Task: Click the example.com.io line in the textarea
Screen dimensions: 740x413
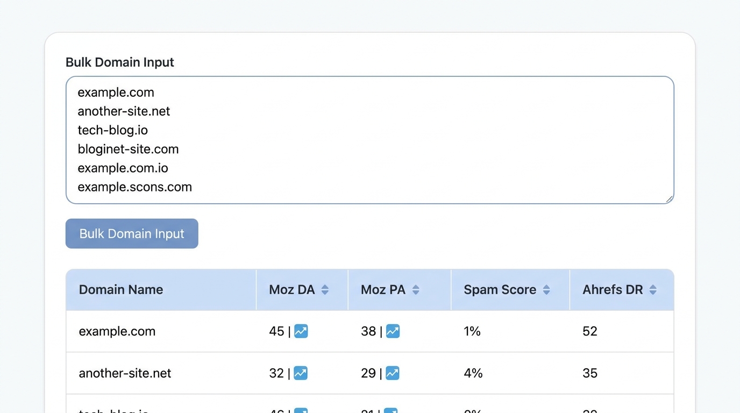Action: (x=123, y=168)
